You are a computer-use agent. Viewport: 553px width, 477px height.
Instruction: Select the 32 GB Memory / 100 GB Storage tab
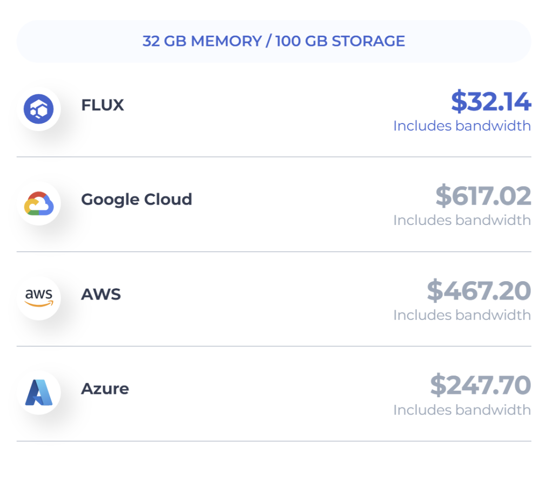tap(274, 42)
